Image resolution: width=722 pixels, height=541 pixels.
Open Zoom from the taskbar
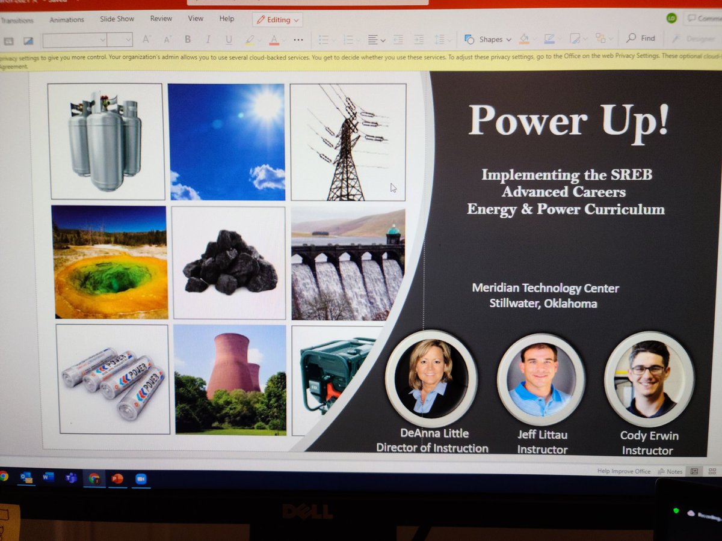click(141, 478)
